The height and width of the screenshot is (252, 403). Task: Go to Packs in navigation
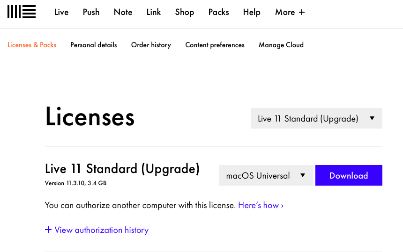[x=219, y=12]
